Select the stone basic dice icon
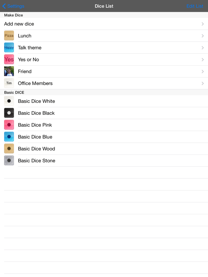Image resolution: width=208 pixels, height=277 pixels. click(9, 160)
